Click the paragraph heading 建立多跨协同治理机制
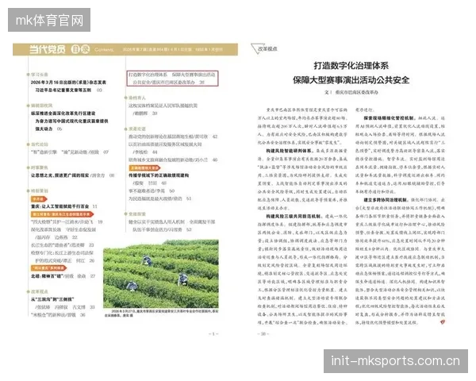 tap(386, 199)
